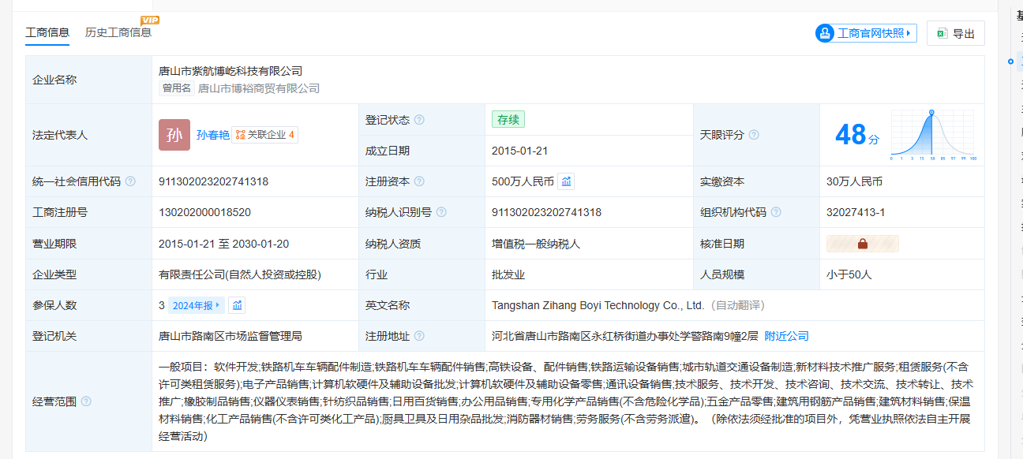Open the 工商官网快照 dropdown button
Screen dimensions: 1023x459
pyautogui.click(x=867, y=33)
